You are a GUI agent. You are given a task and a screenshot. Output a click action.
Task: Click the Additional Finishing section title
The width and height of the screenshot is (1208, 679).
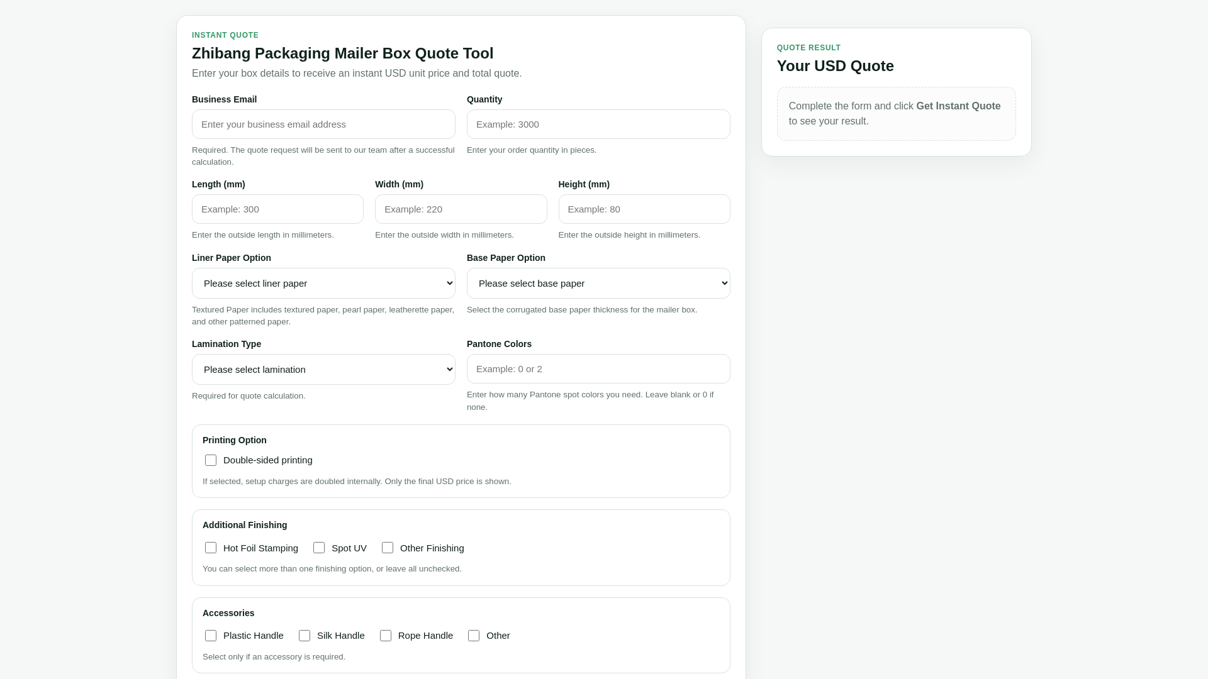tap(245, 525)
